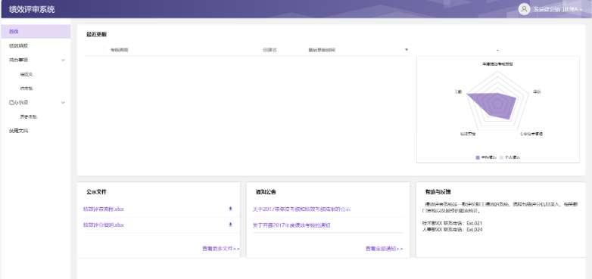Click the 工龄 axis label on the radar chart

coord(458,92)
